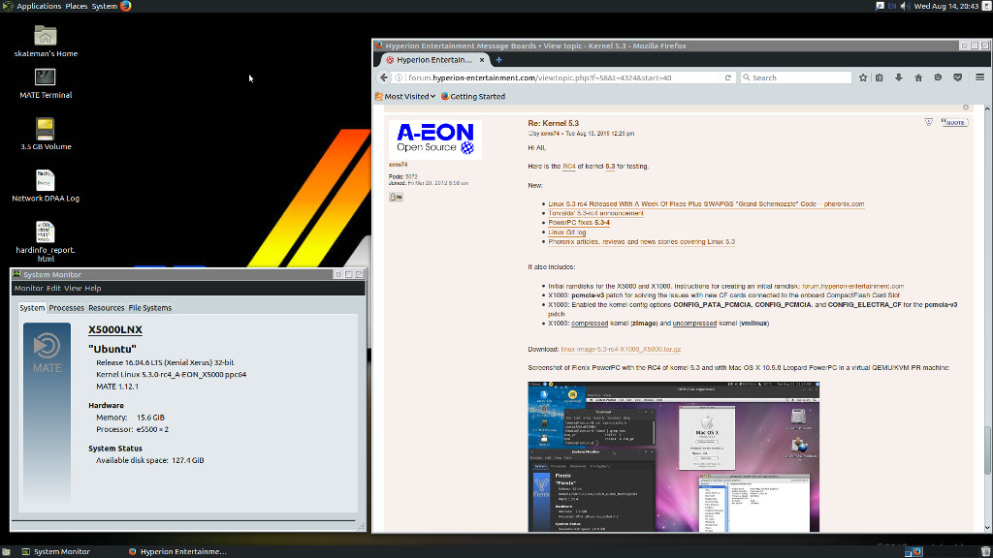Click the Firefox back arrow button
Image resolution: width=993 pixels, height=558 pixels.
tap(384, 77)
